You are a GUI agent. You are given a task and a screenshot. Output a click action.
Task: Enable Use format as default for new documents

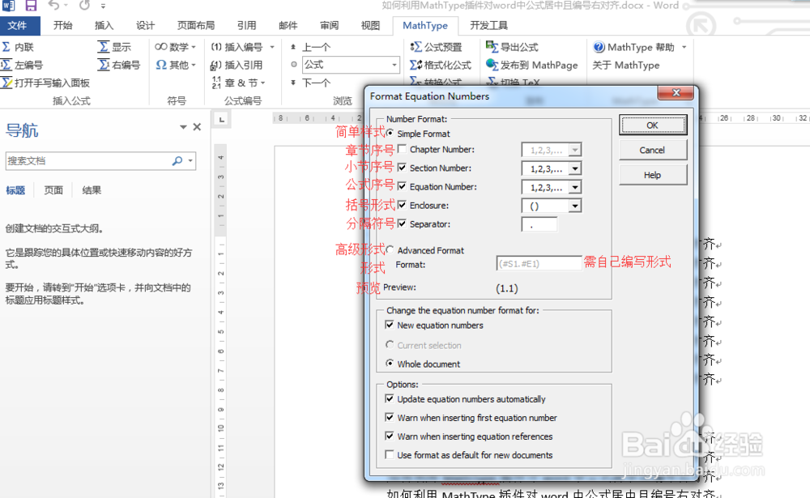pos(390,454)
